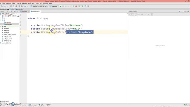Open the main.dart run configuration dropdown
Screen dimensions: 190x107
point(54,6)
